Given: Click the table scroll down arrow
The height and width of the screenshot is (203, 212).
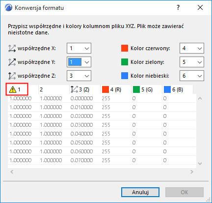Looking at the screenshot, I should click(200, 163).
